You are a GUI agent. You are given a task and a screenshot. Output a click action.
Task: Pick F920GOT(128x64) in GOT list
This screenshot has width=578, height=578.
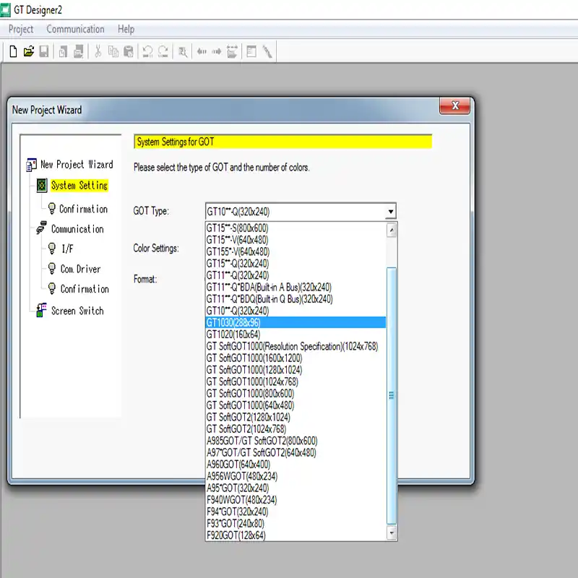pos(236,535)
